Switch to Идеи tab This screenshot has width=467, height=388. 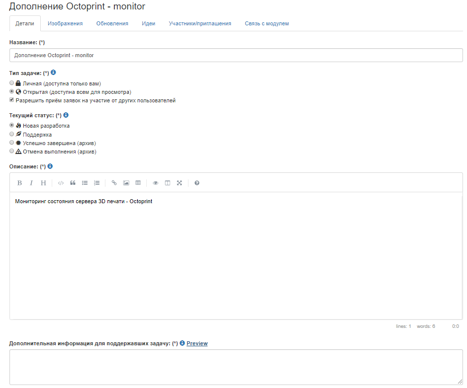(x=149, y=23)
